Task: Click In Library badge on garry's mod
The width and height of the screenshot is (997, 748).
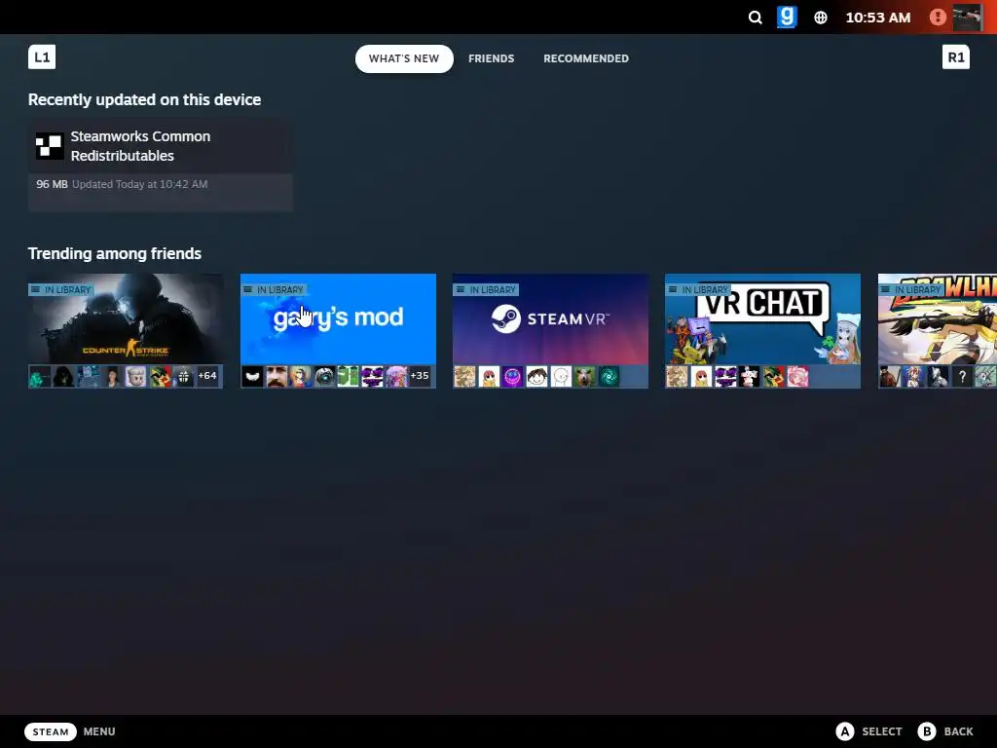Action: point(274,289)
